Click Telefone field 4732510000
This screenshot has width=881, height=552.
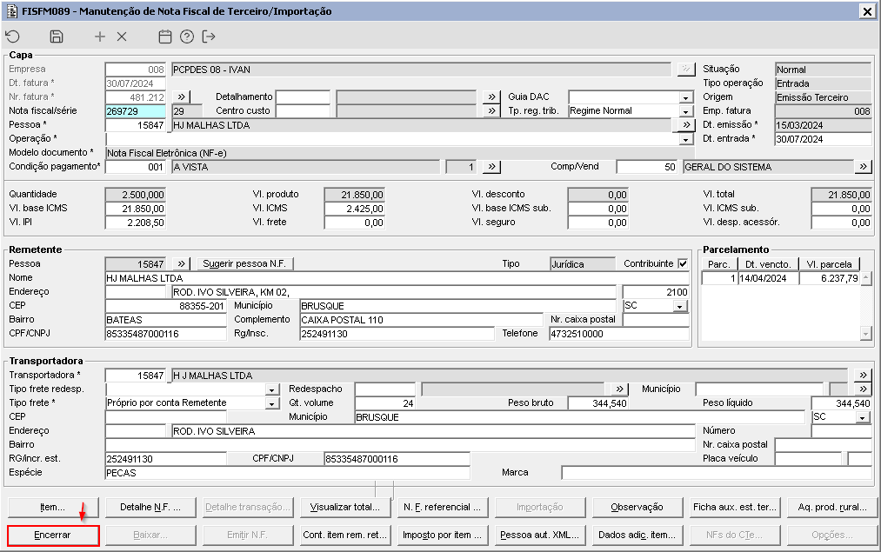tap(619, 334)
